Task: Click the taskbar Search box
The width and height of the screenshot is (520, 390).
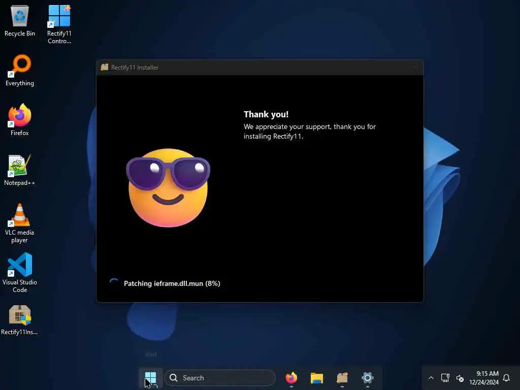Action: (220, 378)
